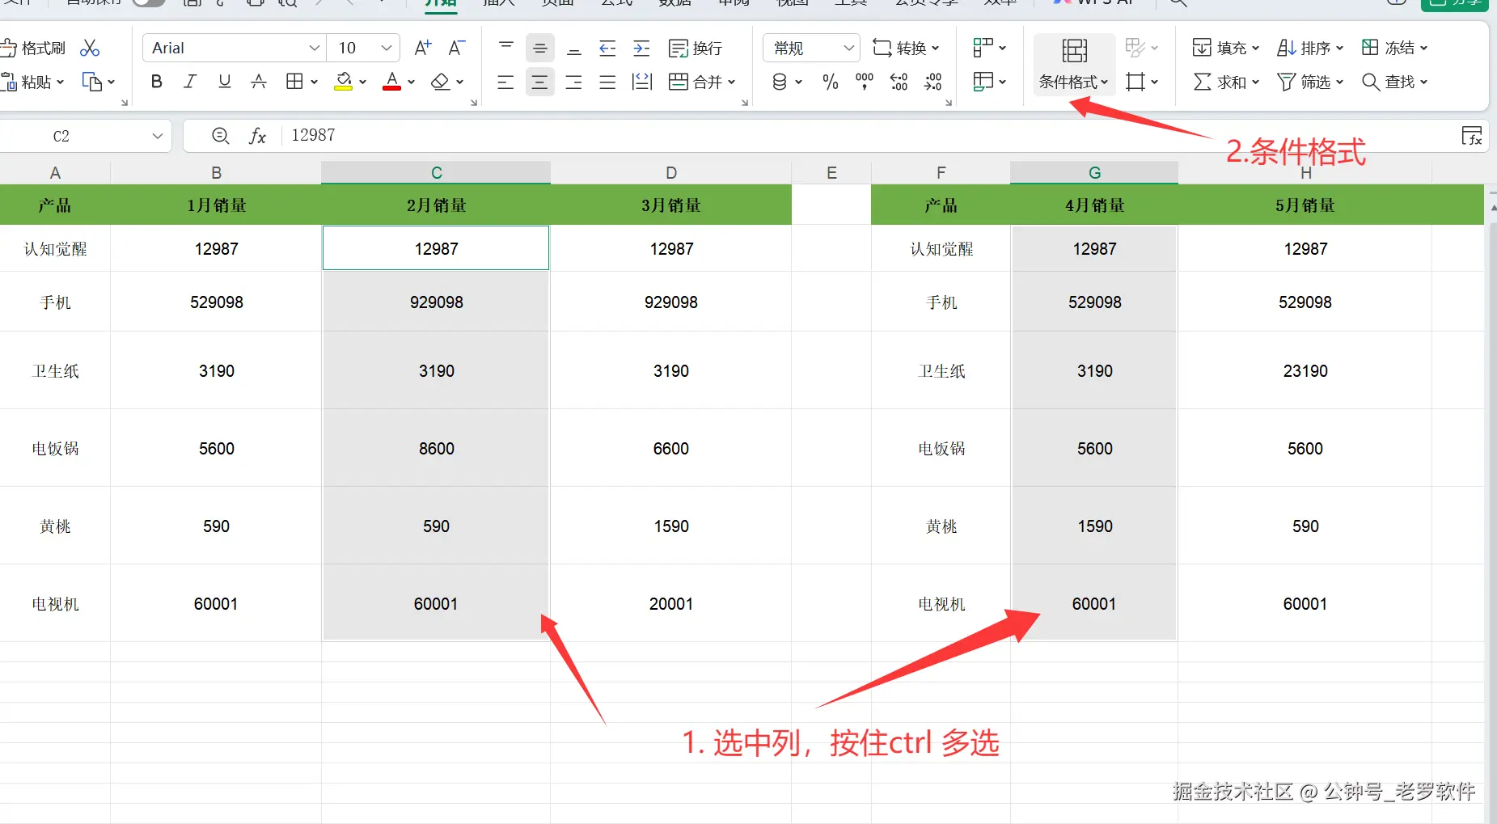Click the increase decimal places icon
The image size is (1497, 824).
[899, 82]
